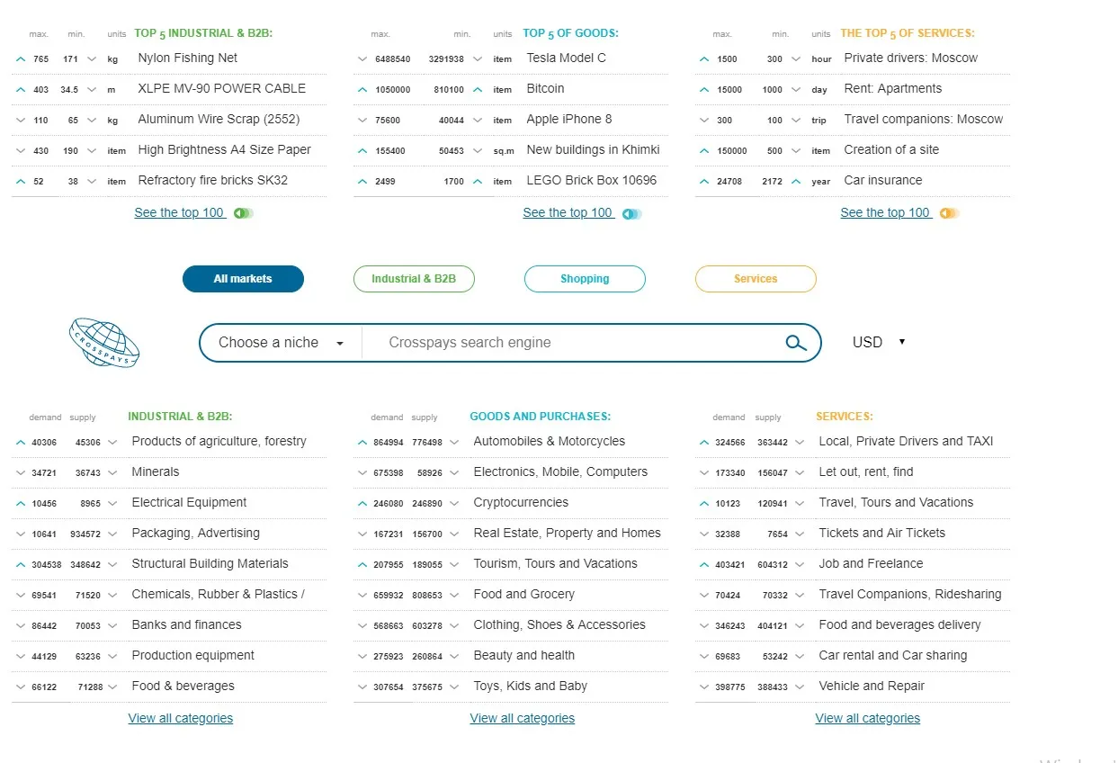Click the demand up arrow for Job and Freelance
This screenshot has width=1118, height=763.
(x=704, y=565)
